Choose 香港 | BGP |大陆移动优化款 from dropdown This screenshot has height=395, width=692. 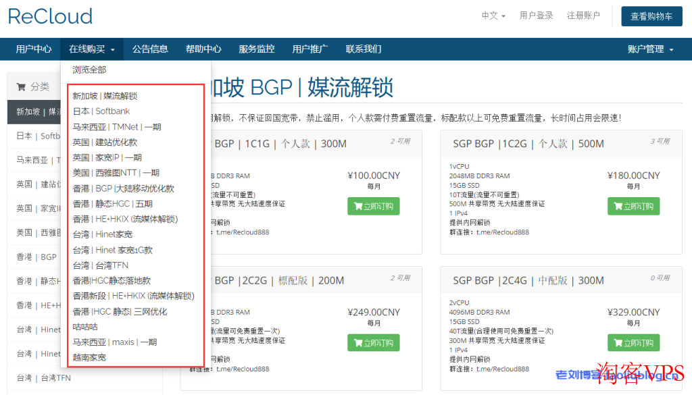(124, 188)
